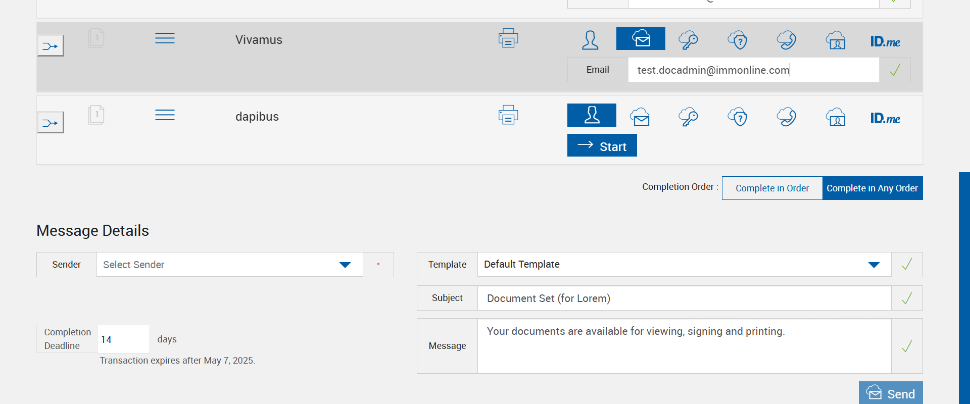The image size is (970, 404).
Task: Click the Vivamus email address field
Action: 753,70
